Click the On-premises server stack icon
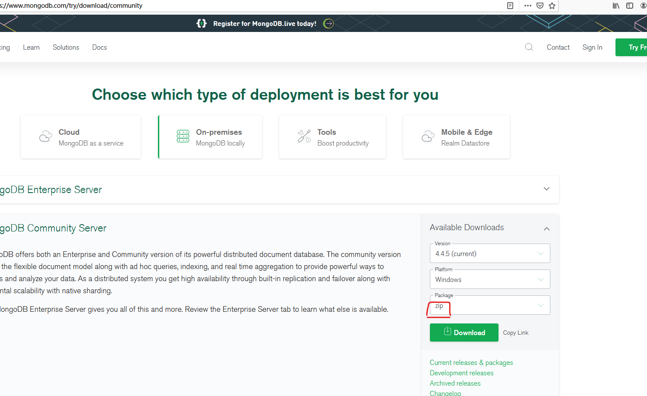This screenshot has height=396, width=647. click(183, 136)
